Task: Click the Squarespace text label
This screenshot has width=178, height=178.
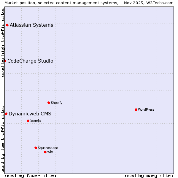Action: click(x=48, y=148)
